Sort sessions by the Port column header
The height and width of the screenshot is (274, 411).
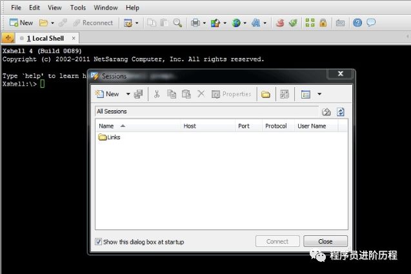click(x=249, y=126)
